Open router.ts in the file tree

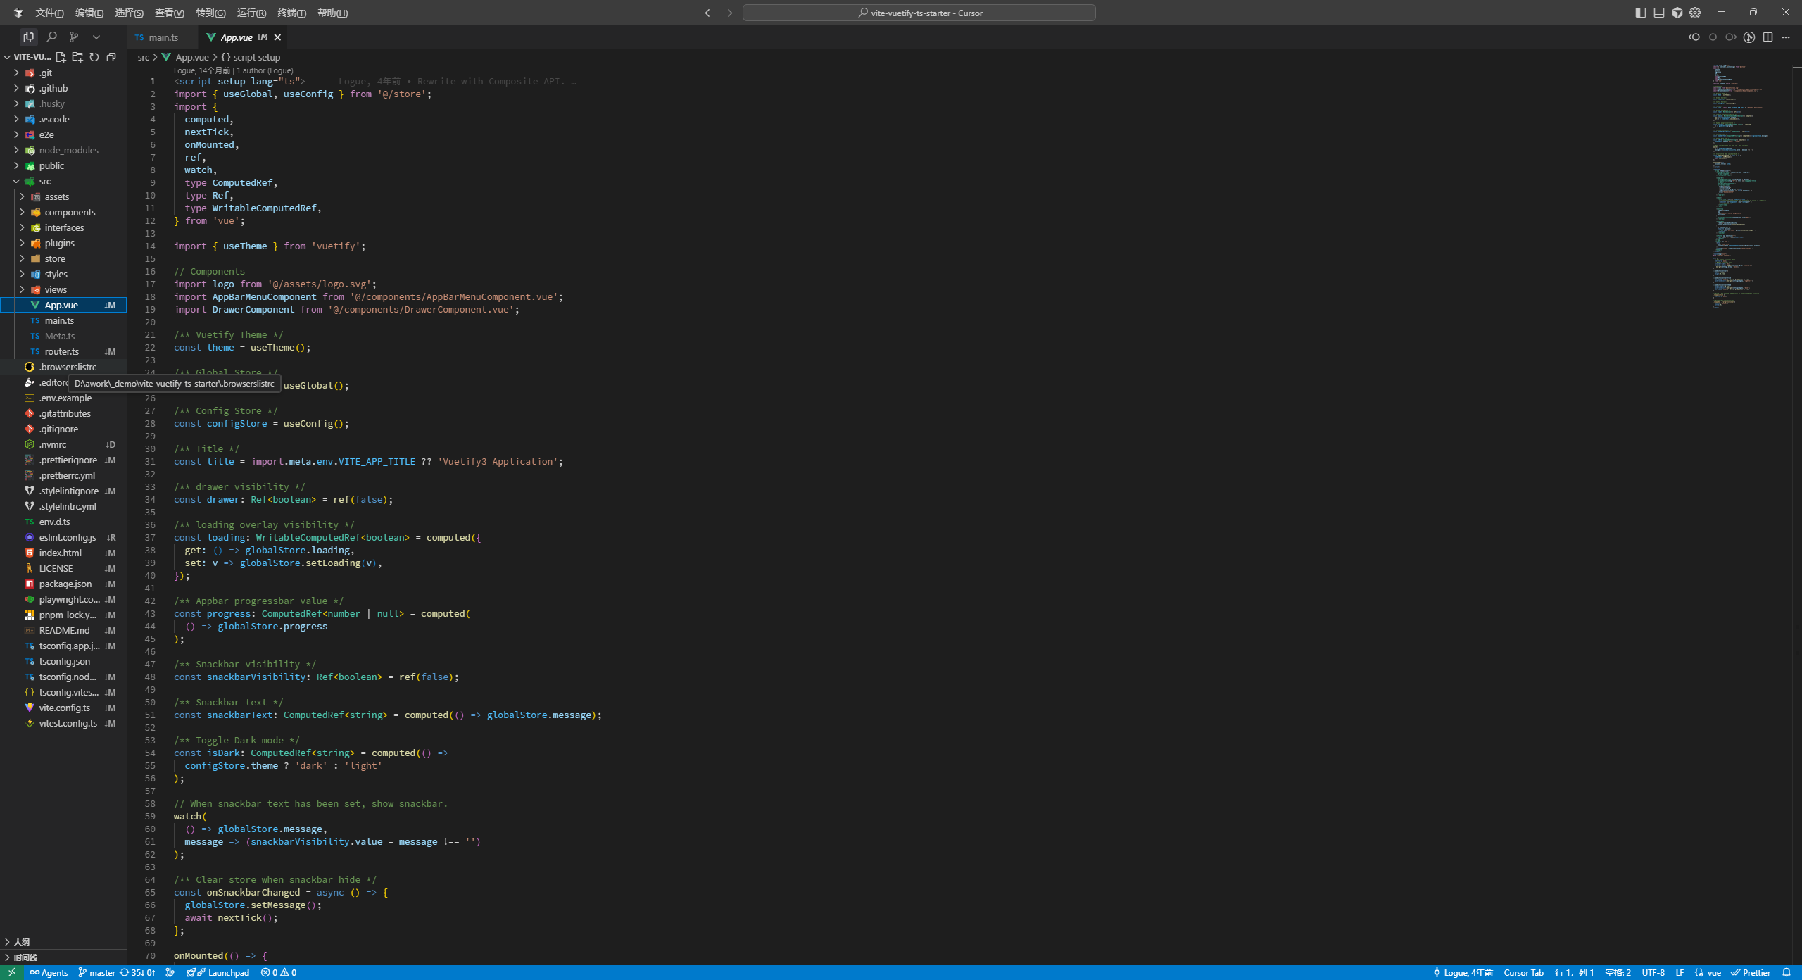point(63,351)
